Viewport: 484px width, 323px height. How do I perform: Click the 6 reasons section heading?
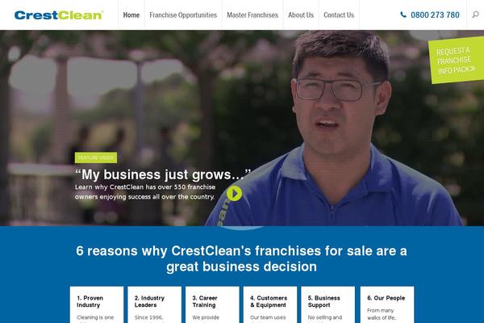pos(241,258)
